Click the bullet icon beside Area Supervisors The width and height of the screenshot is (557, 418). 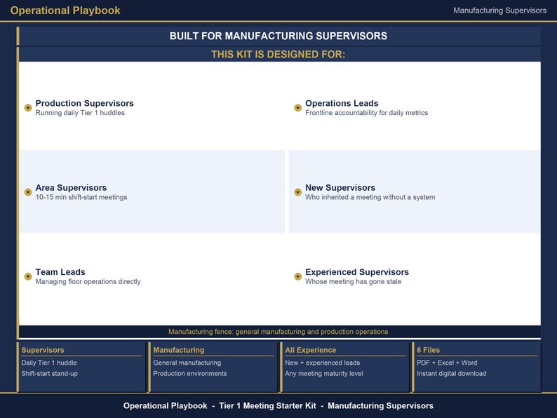coord(28,192)
